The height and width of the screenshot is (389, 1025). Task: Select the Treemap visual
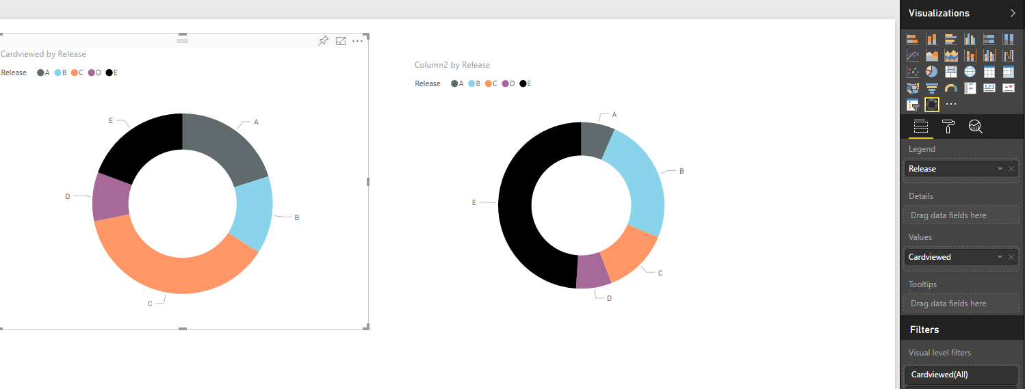(x=950, y=72)
